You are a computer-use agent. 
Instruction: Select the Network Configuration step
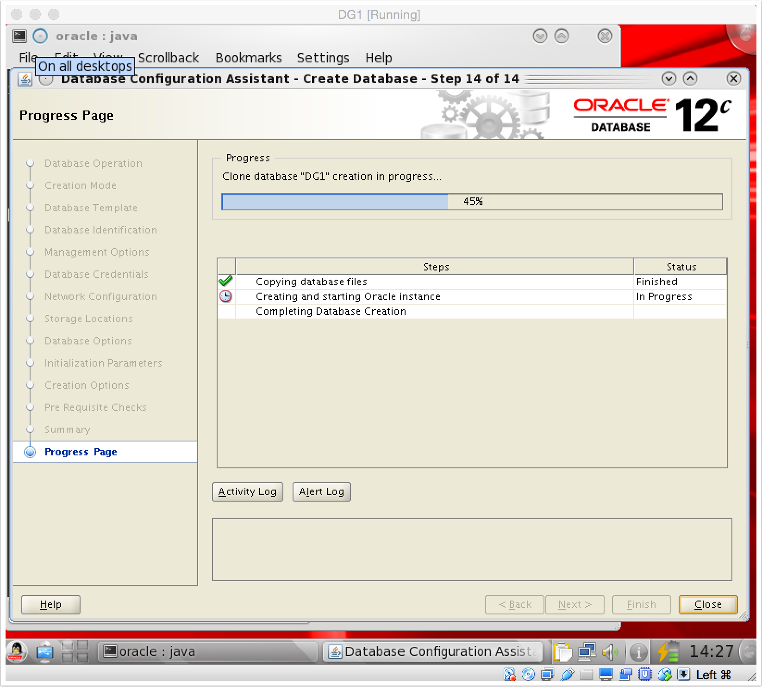coord(100,296)
